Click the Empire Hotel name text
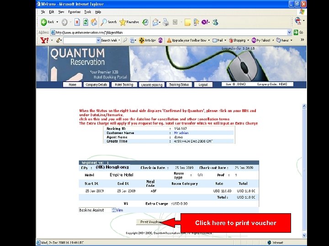This screenshot has height=246, width=329. 122,175
